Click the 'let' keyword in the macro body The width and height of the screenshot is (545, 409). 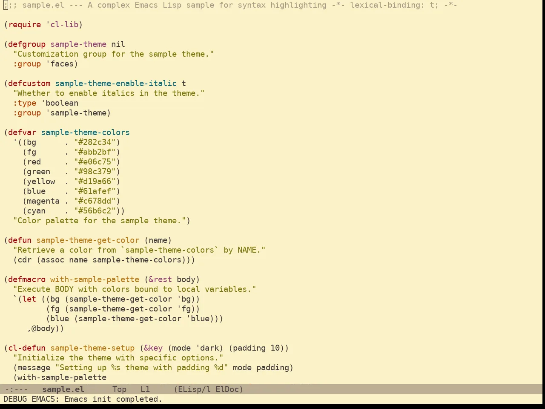tap(29, 299)
